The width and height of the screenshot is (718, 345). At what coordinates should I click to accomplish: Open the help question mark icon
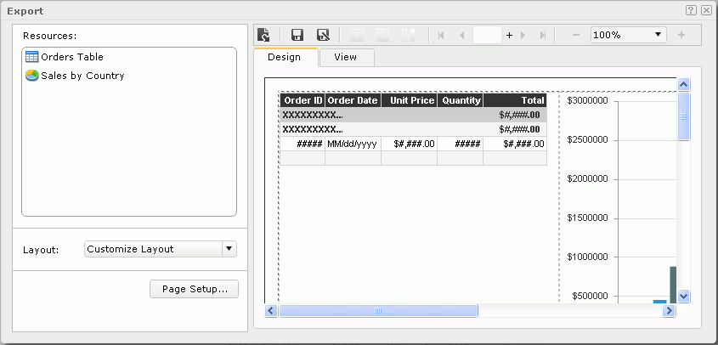(x=692, y=10)
